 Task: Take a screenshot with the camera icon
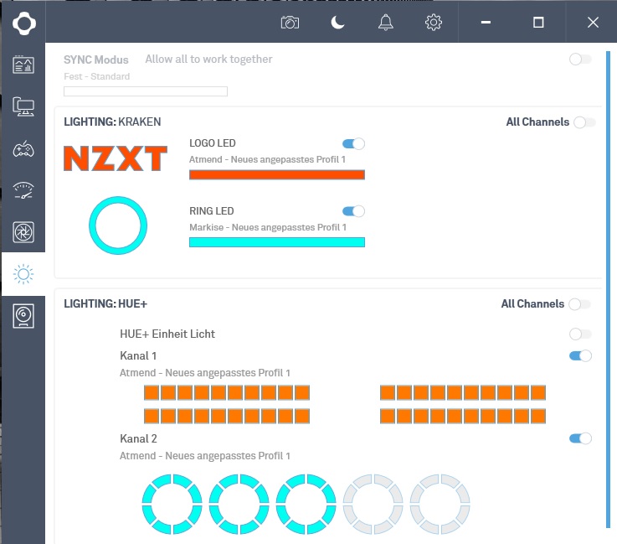coord(290,23)
